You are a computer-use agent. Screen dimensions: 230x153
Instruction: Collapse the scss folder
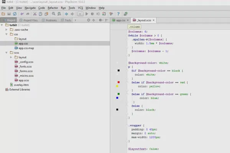pos(7,52)
